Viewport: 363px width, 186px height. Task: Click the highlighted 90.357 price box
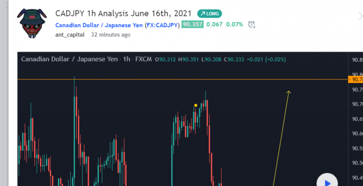coord(192,24)
